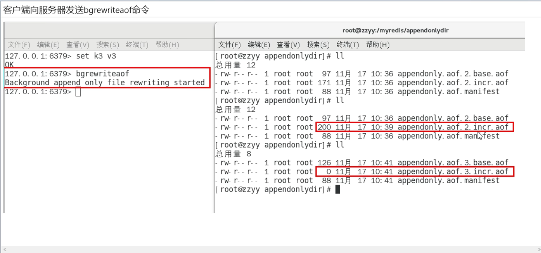Open 文件(F) menu in left terminal
Screen dimensions: 541x253
(19, 45)
